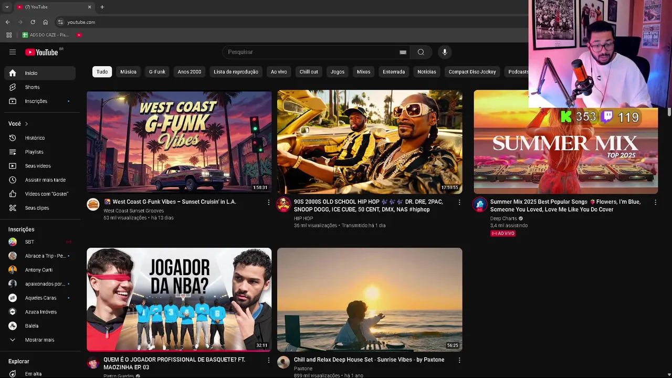Select the Música filter chip
The height and width of the screenshot is (378, 672).
pyautogui.click(x=128, y=72)
